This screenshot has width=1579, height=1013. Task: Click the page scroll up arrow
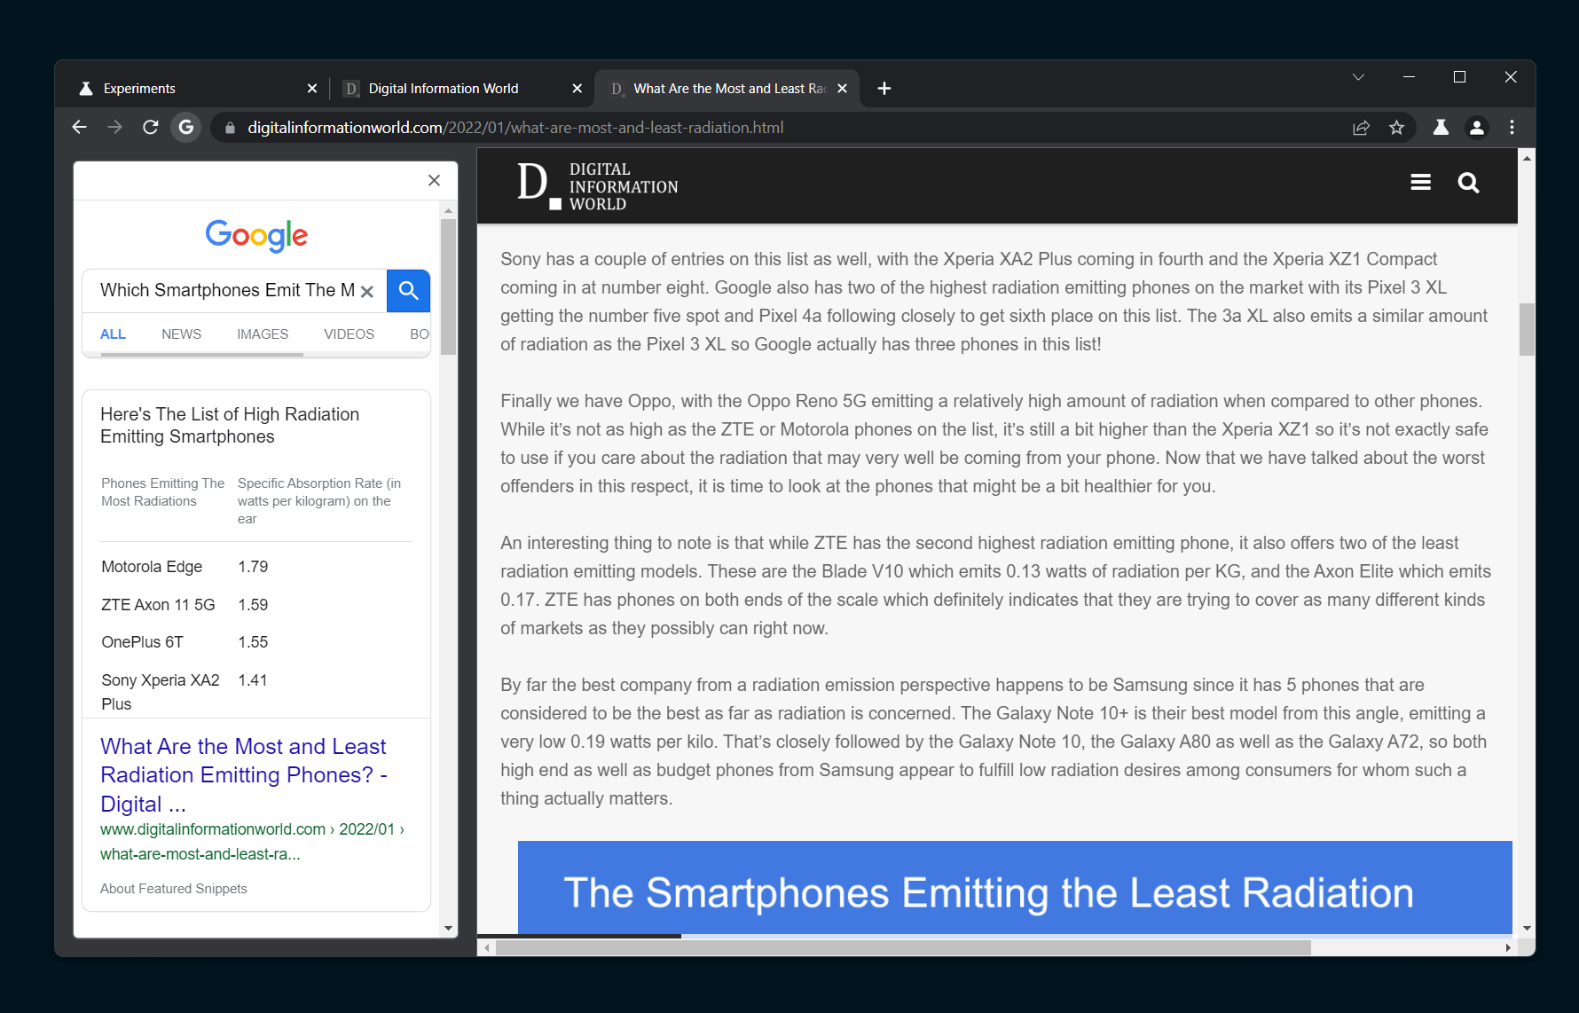click(1527, 158)
